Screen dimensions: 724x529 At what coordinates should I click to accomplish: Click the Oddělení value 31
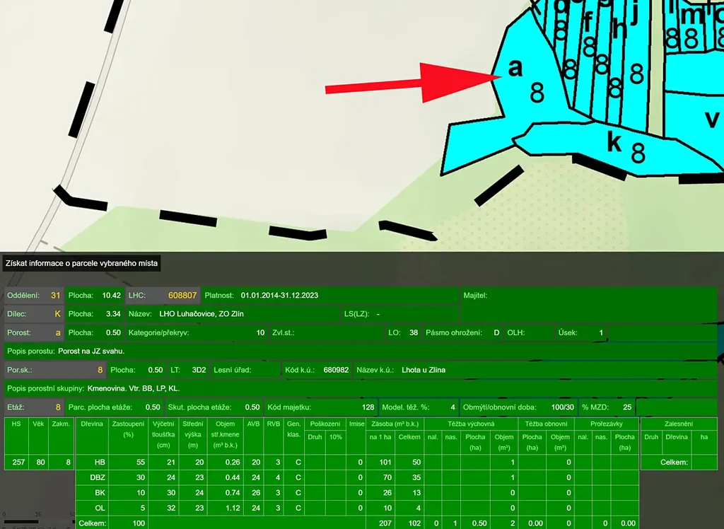click(x=55, y=295)
